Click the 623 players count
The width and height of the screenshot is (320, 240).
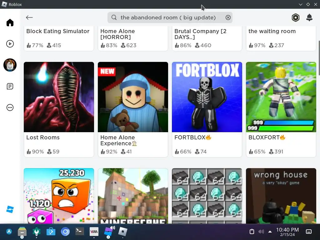click(x=128, y=45)
